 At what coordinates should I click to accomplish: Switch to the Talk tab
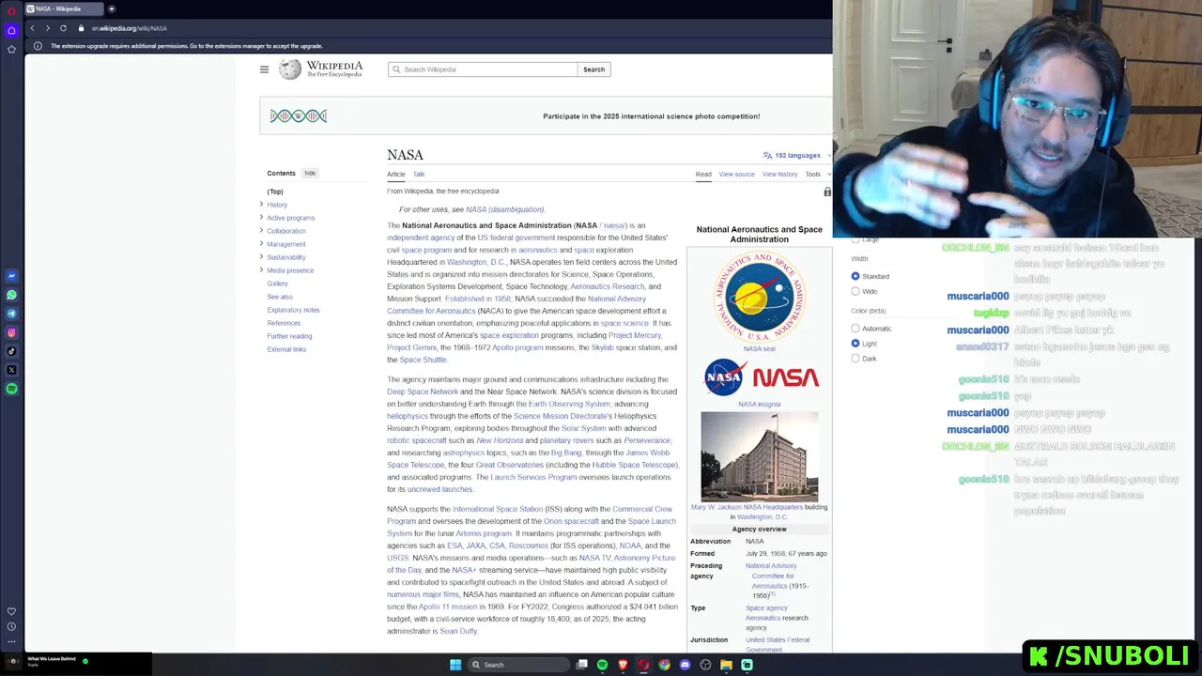click(x=419, y=174)
